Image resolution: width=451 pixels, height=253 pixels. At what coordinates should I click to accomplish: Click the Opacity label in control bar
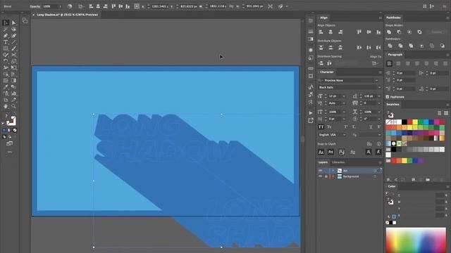pos(35,6)
